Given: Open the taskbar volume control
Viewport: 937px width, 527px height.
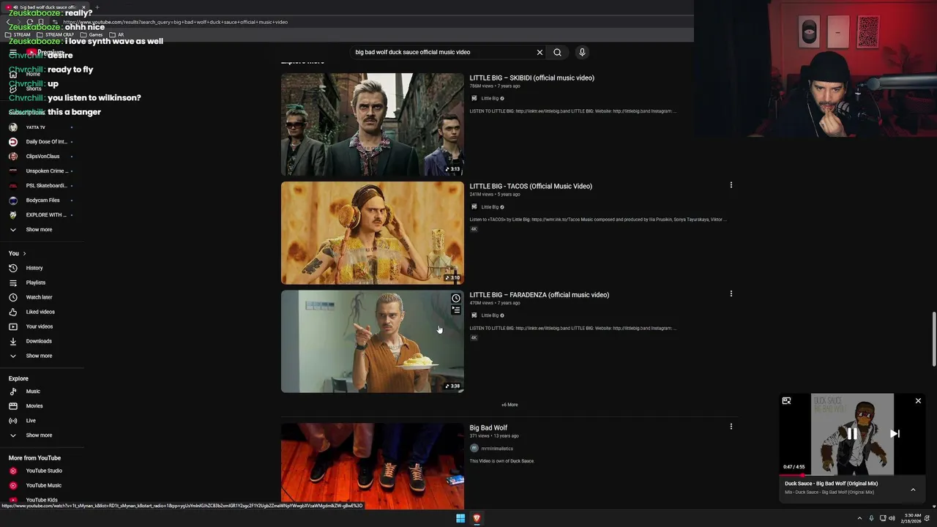Looking at the screenshot, I should coord(892,518).
